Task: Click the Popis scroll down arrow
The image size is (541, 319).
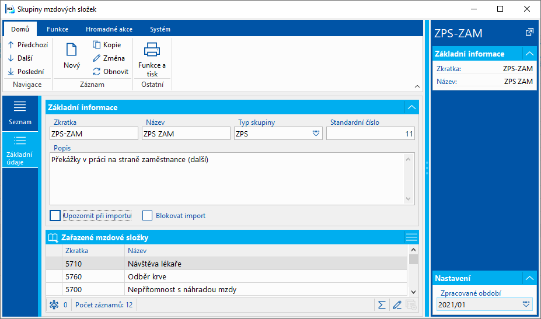Action: (409, 199)
